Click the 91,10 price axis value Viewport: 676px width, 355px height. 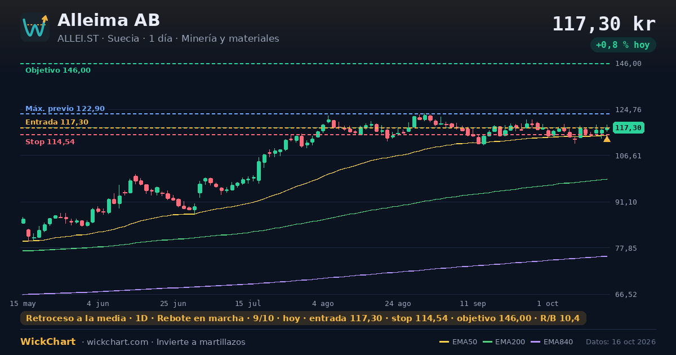click(x=626, y=202)
